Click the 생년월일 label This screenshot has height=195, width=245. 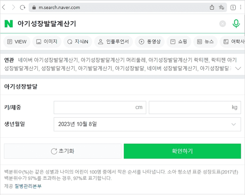tap(15, 124)
